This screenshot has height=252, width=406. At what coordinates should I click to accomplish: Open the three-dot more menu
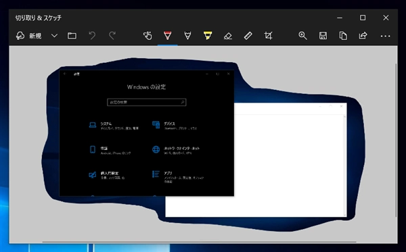pyautogui.click(x=385, y=36)
